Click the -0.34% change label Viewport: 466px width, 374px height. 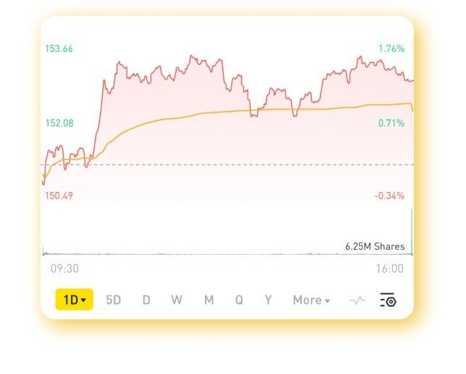[390, 196]
